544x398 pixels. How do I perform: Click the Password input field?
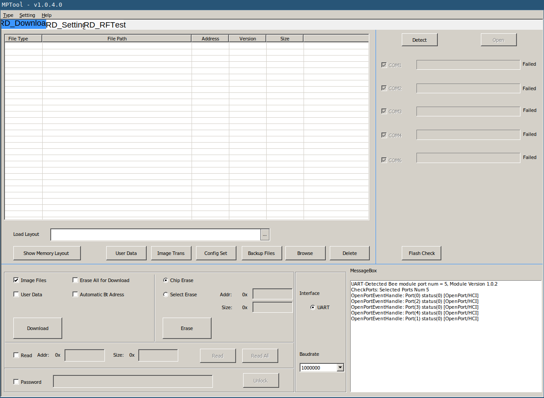pos(133,381)
